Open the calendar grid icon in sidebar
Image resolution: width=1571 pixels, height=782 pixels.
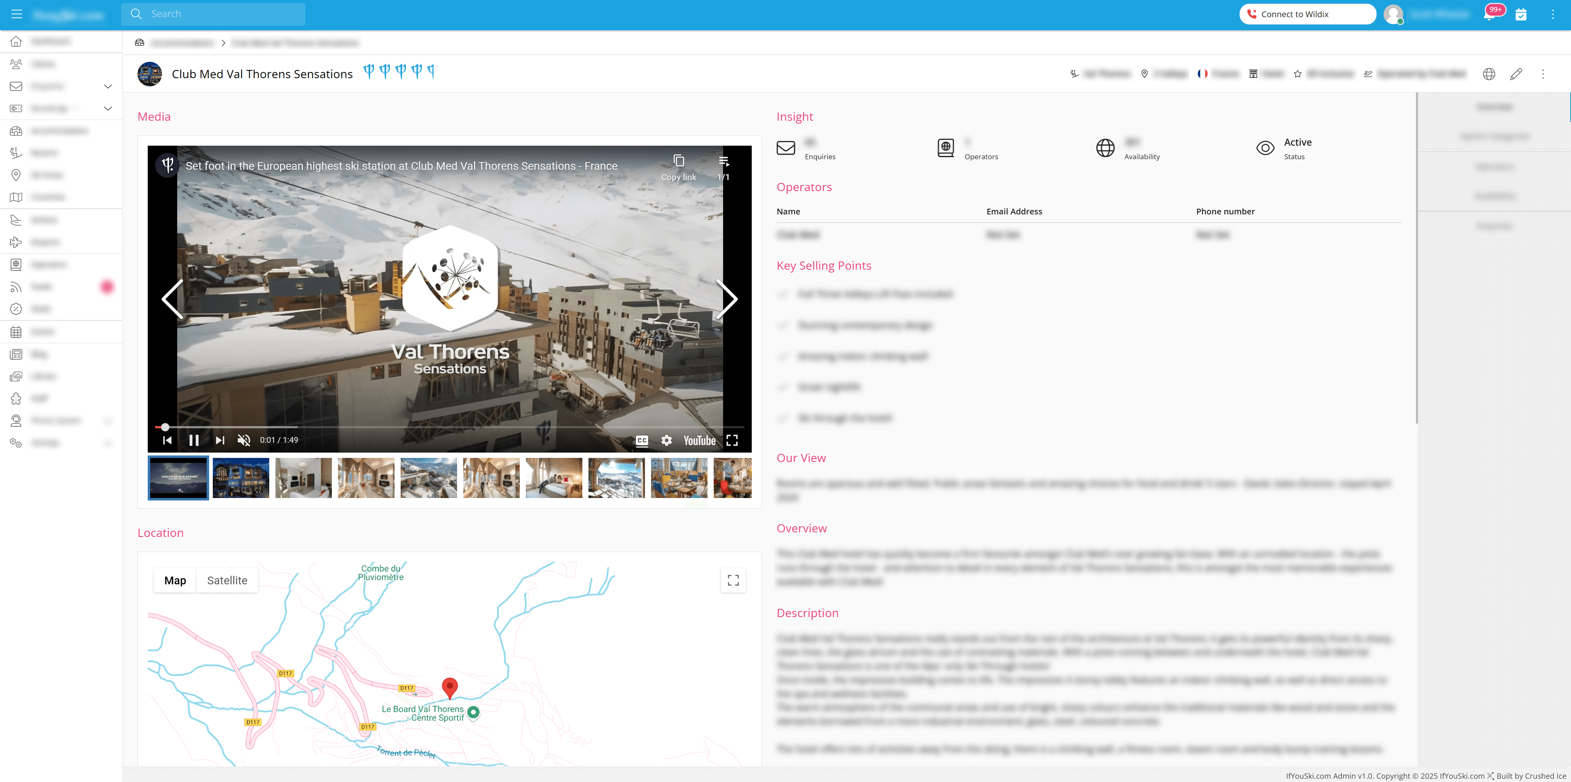(x=16, y=332)
